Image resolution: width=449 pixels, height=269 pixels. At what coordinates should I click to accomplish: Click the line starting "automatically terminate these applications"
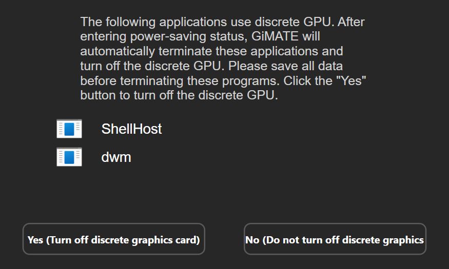[211, 52]
